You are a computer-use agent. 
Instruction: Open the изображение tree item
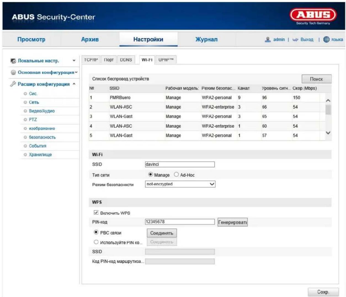42,128
